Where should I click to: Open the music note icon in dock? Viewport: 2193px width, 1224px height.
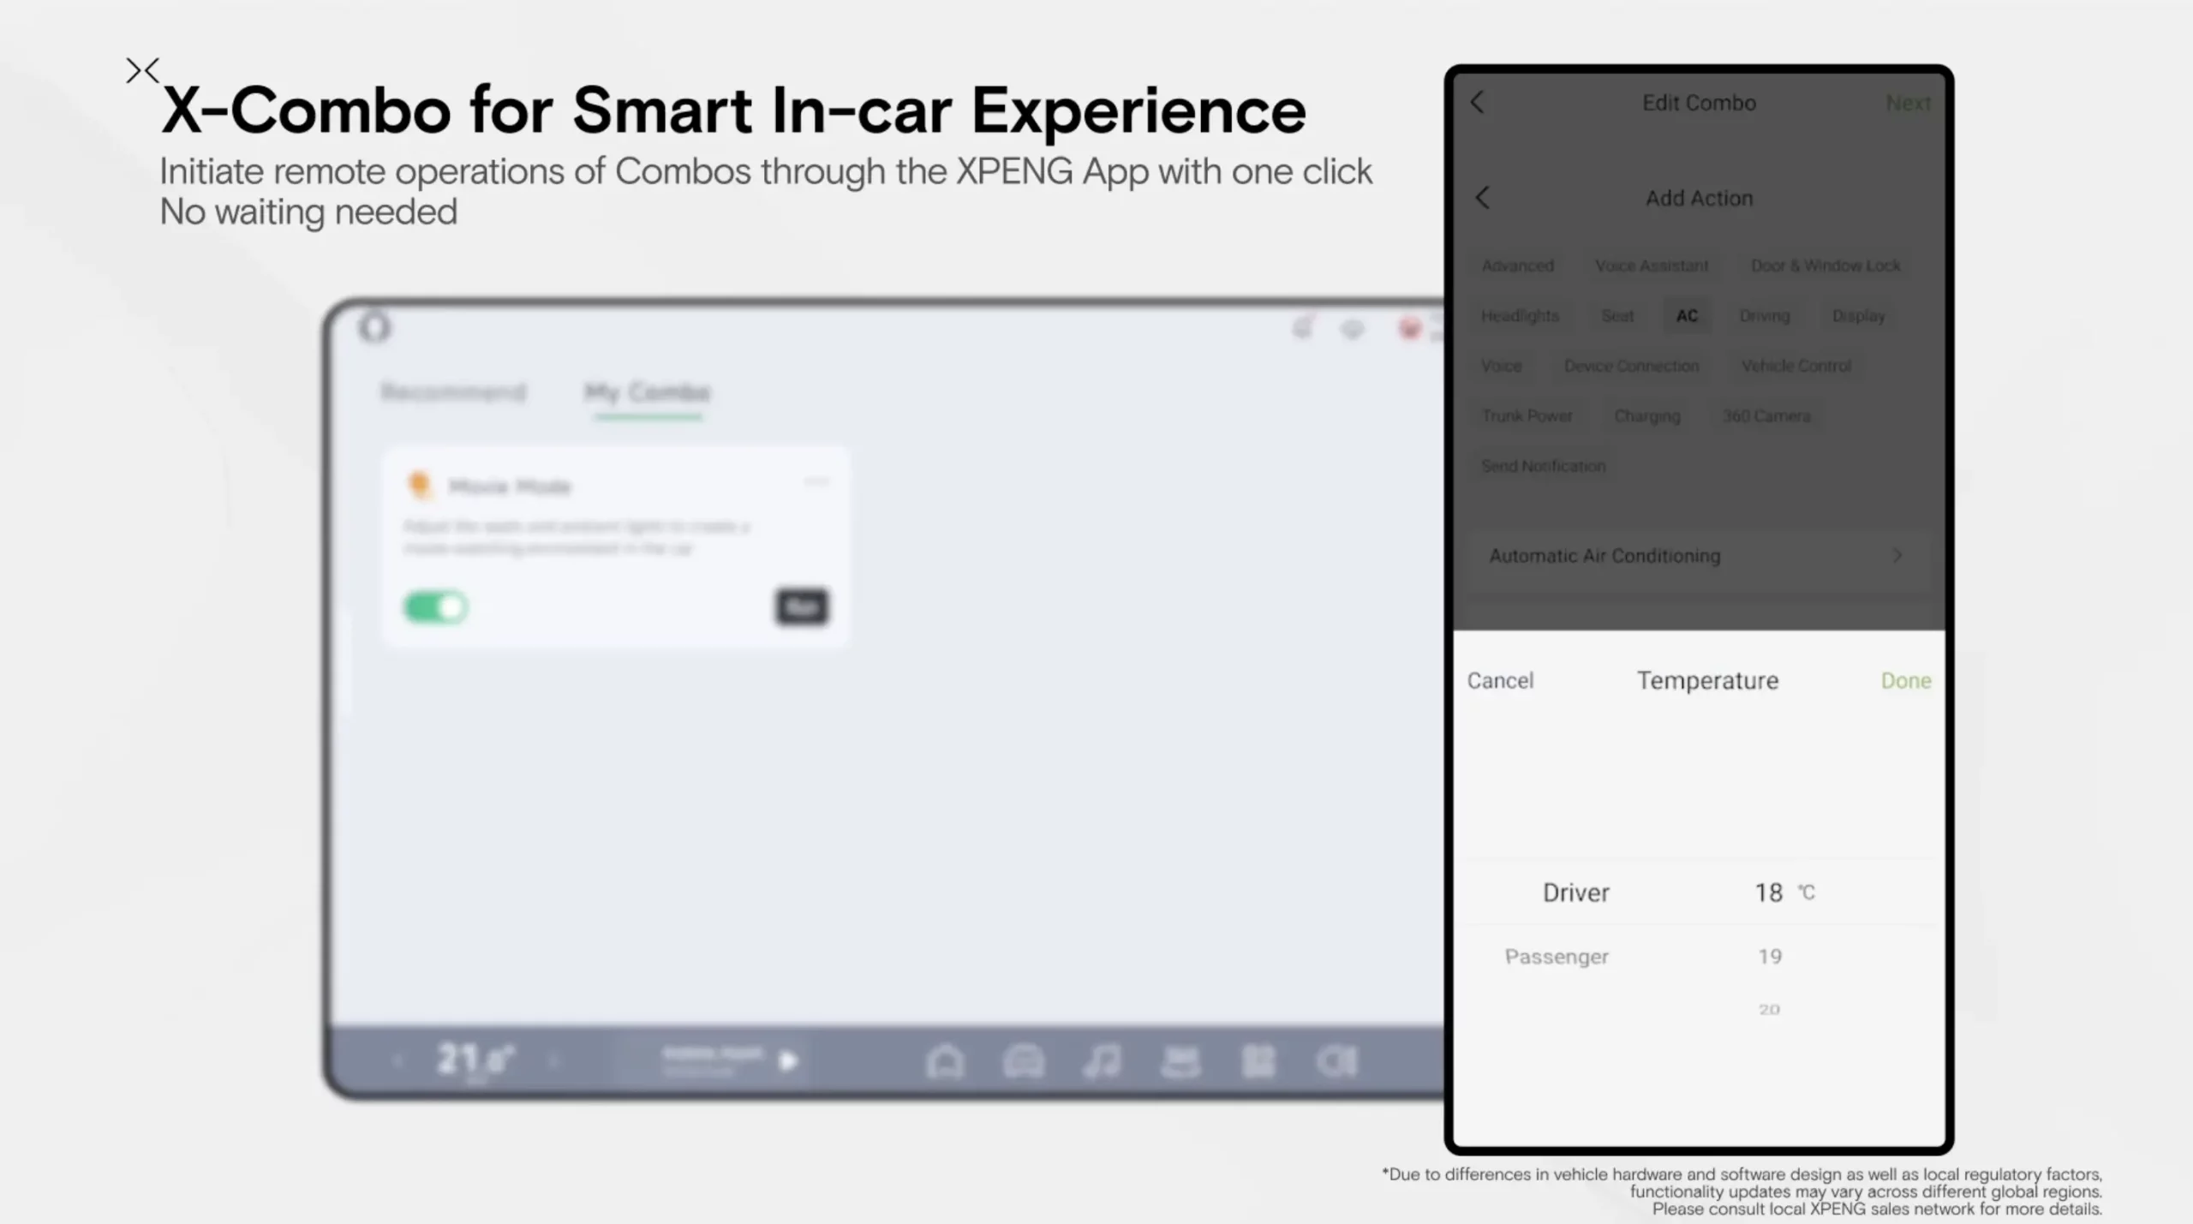click(1102, 1062)
